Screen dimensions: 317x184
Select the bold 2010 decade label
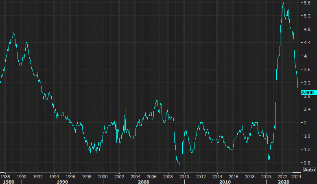coord(225,182)
